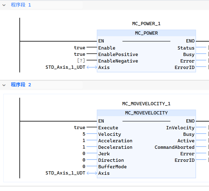The width and height of the screenshot is (209, 191).
Task: Click STD_Axis_1_UDT operand in MC_POWER block
Action: pos(65,67)
